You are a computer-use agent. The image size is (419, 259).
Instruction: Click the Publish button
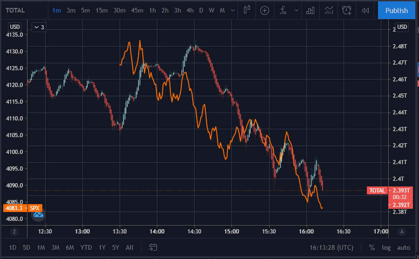[397, 10]
